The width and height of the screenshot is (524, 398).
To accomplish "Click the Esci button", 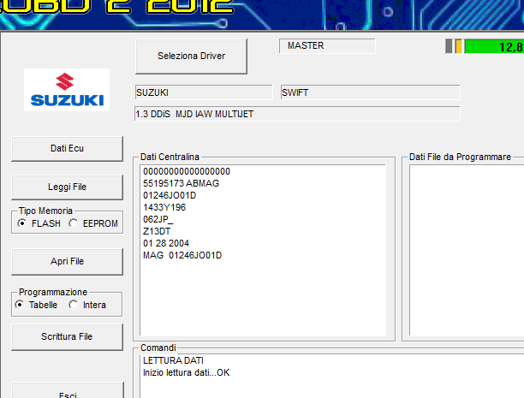I will (x=68, y=391).
